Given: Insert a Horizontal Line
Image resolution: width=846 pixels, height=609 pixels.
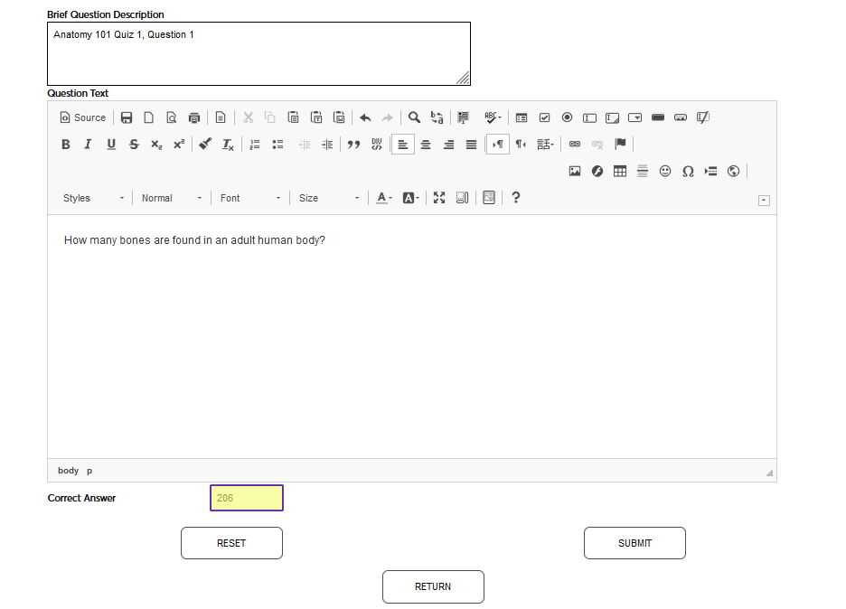Looking at the screenshot, I should click(643, 170).
